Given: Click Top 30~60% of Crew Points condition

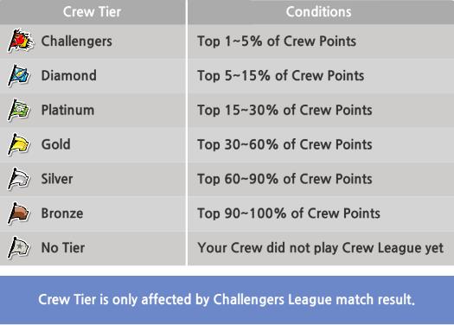Looking at the screenshot, I should pyautogui.click(x=285, y=144).
